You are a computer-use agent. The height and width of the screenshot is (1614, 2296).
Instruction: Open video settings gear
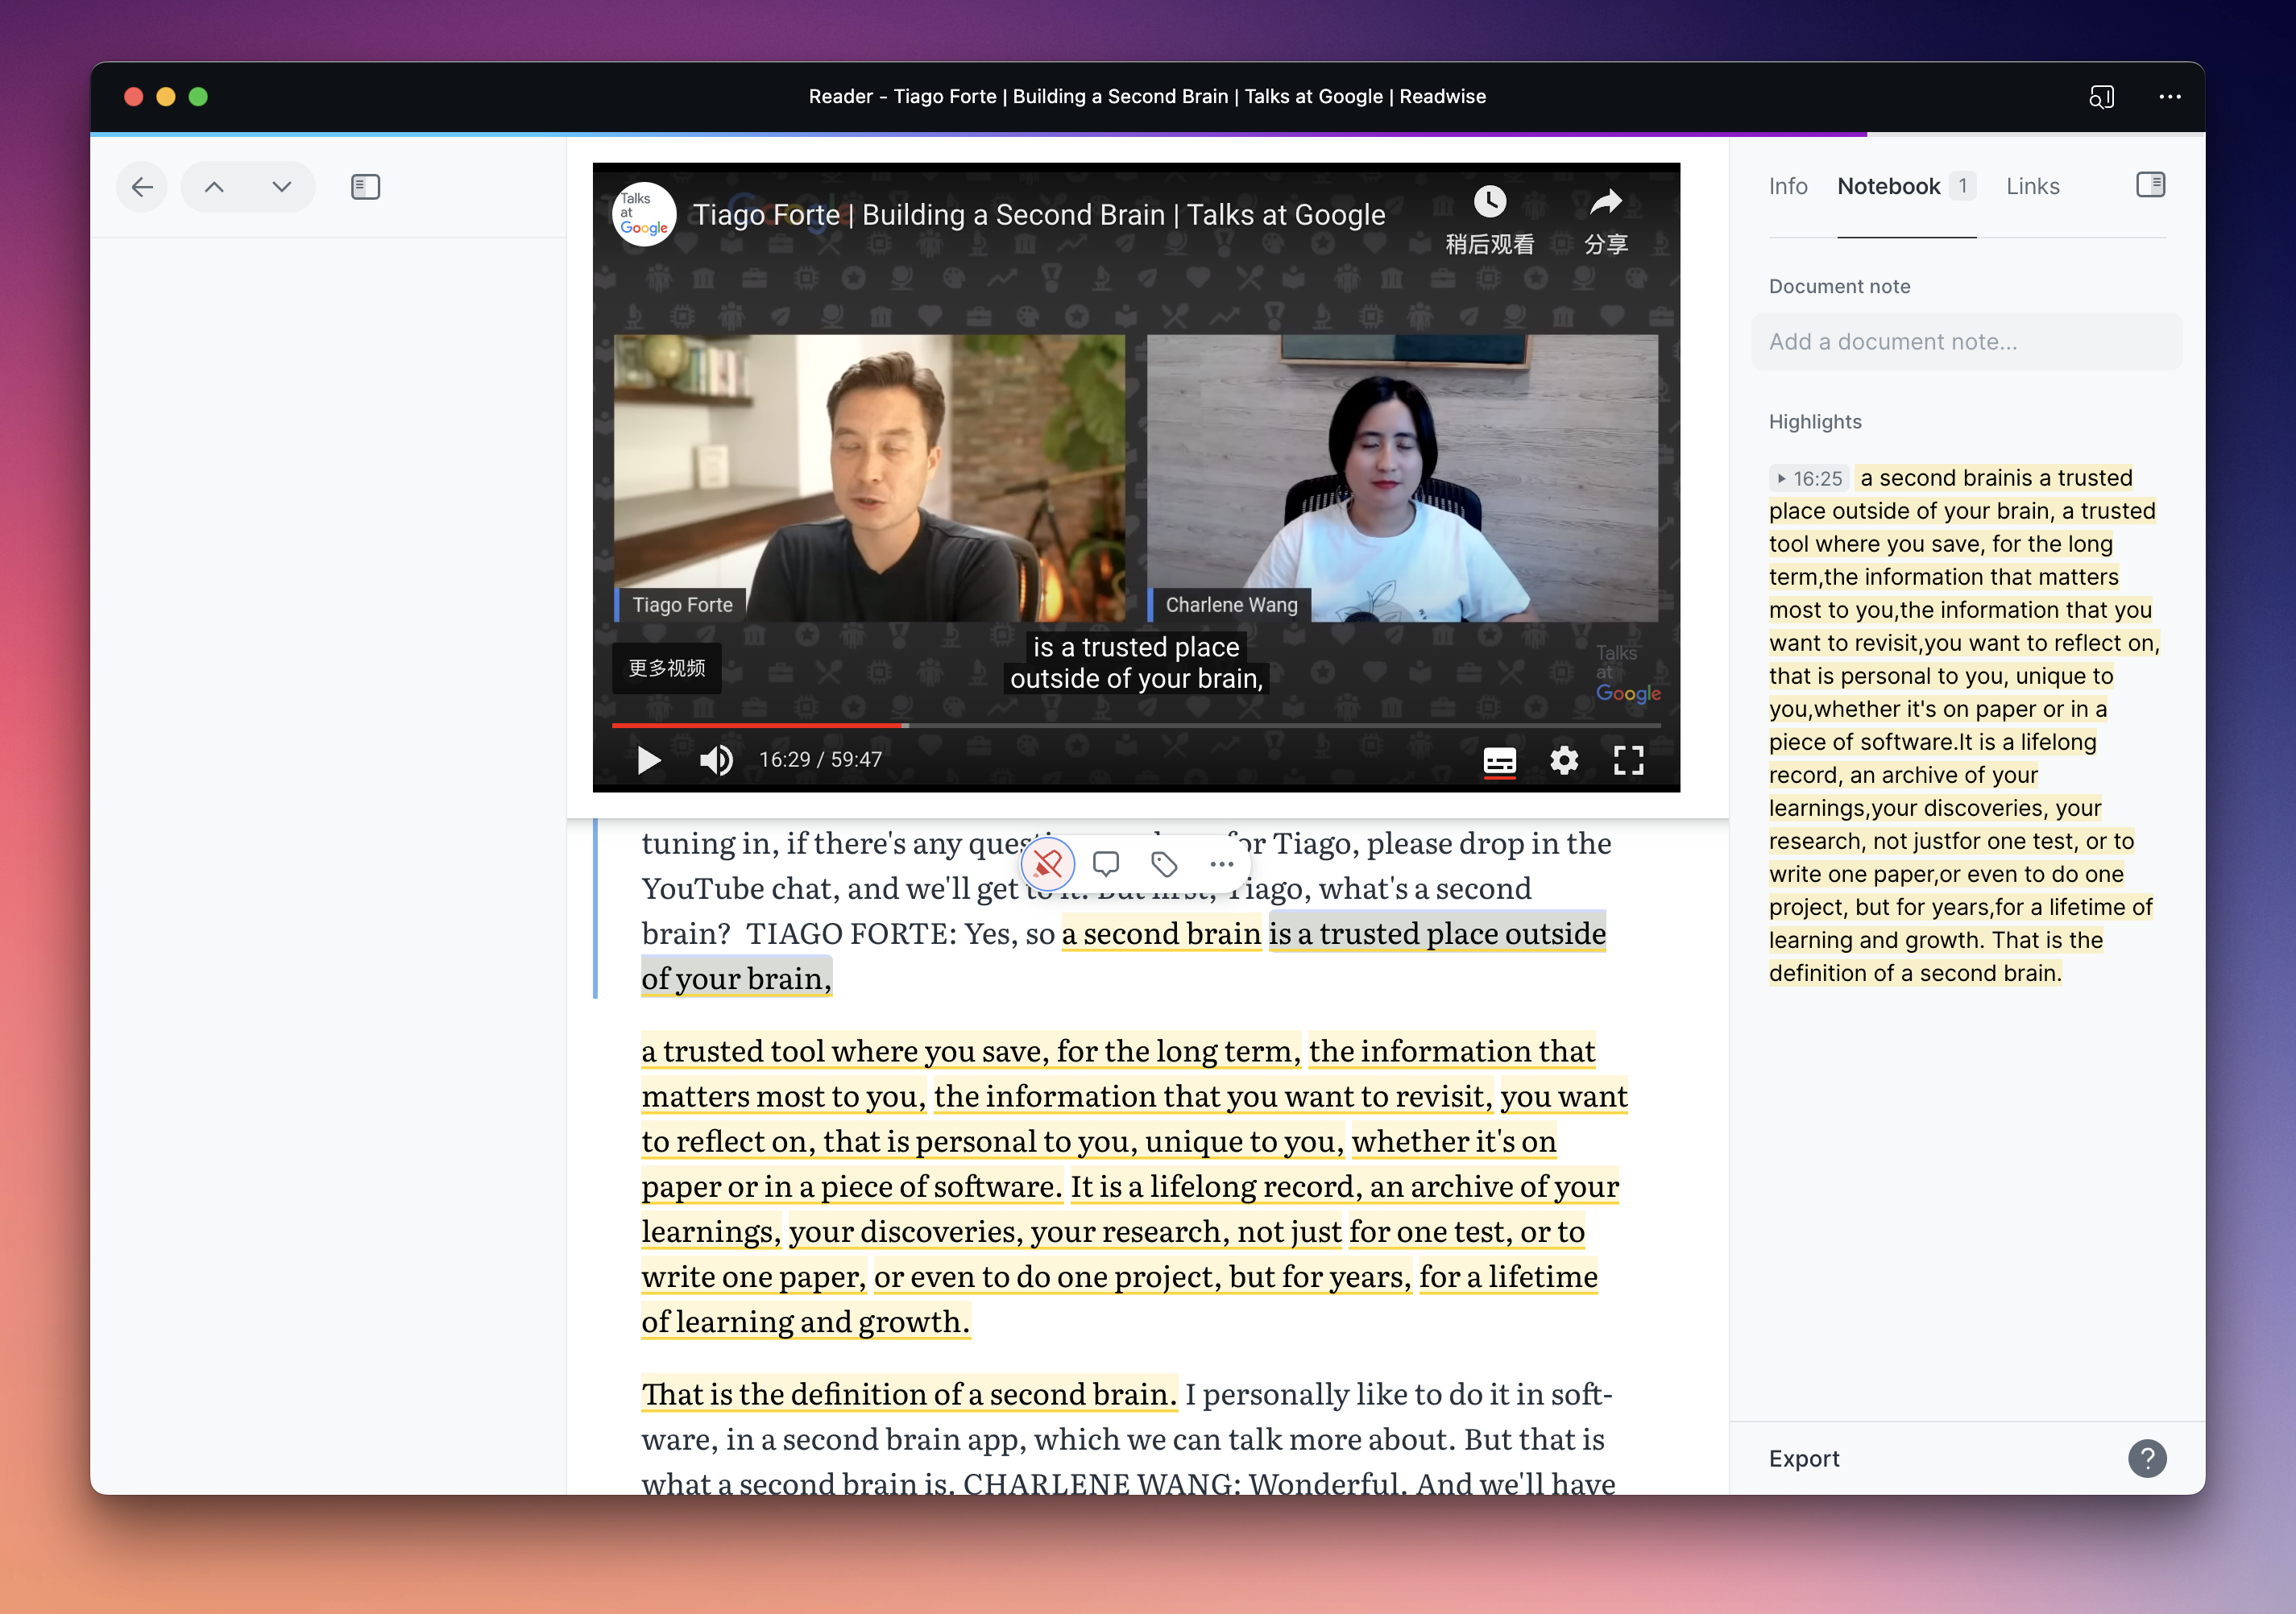(1564, 760)
